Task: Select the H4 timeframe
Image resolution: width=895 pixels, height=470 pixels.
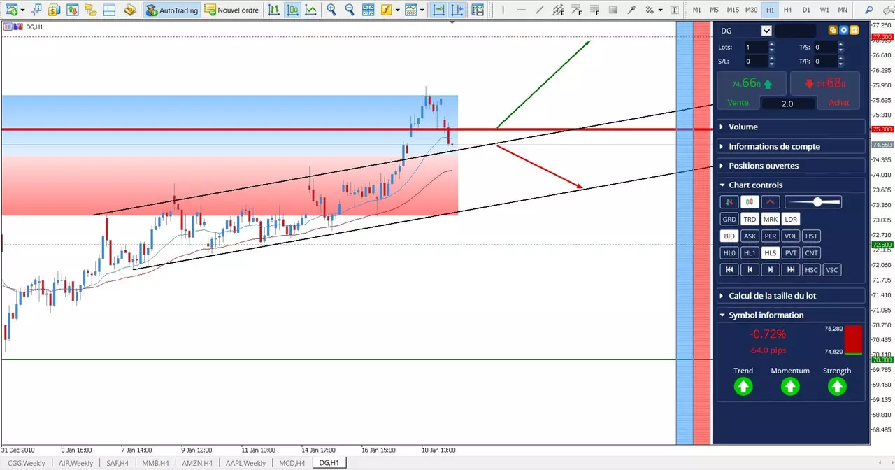Action: coord(788,10)
